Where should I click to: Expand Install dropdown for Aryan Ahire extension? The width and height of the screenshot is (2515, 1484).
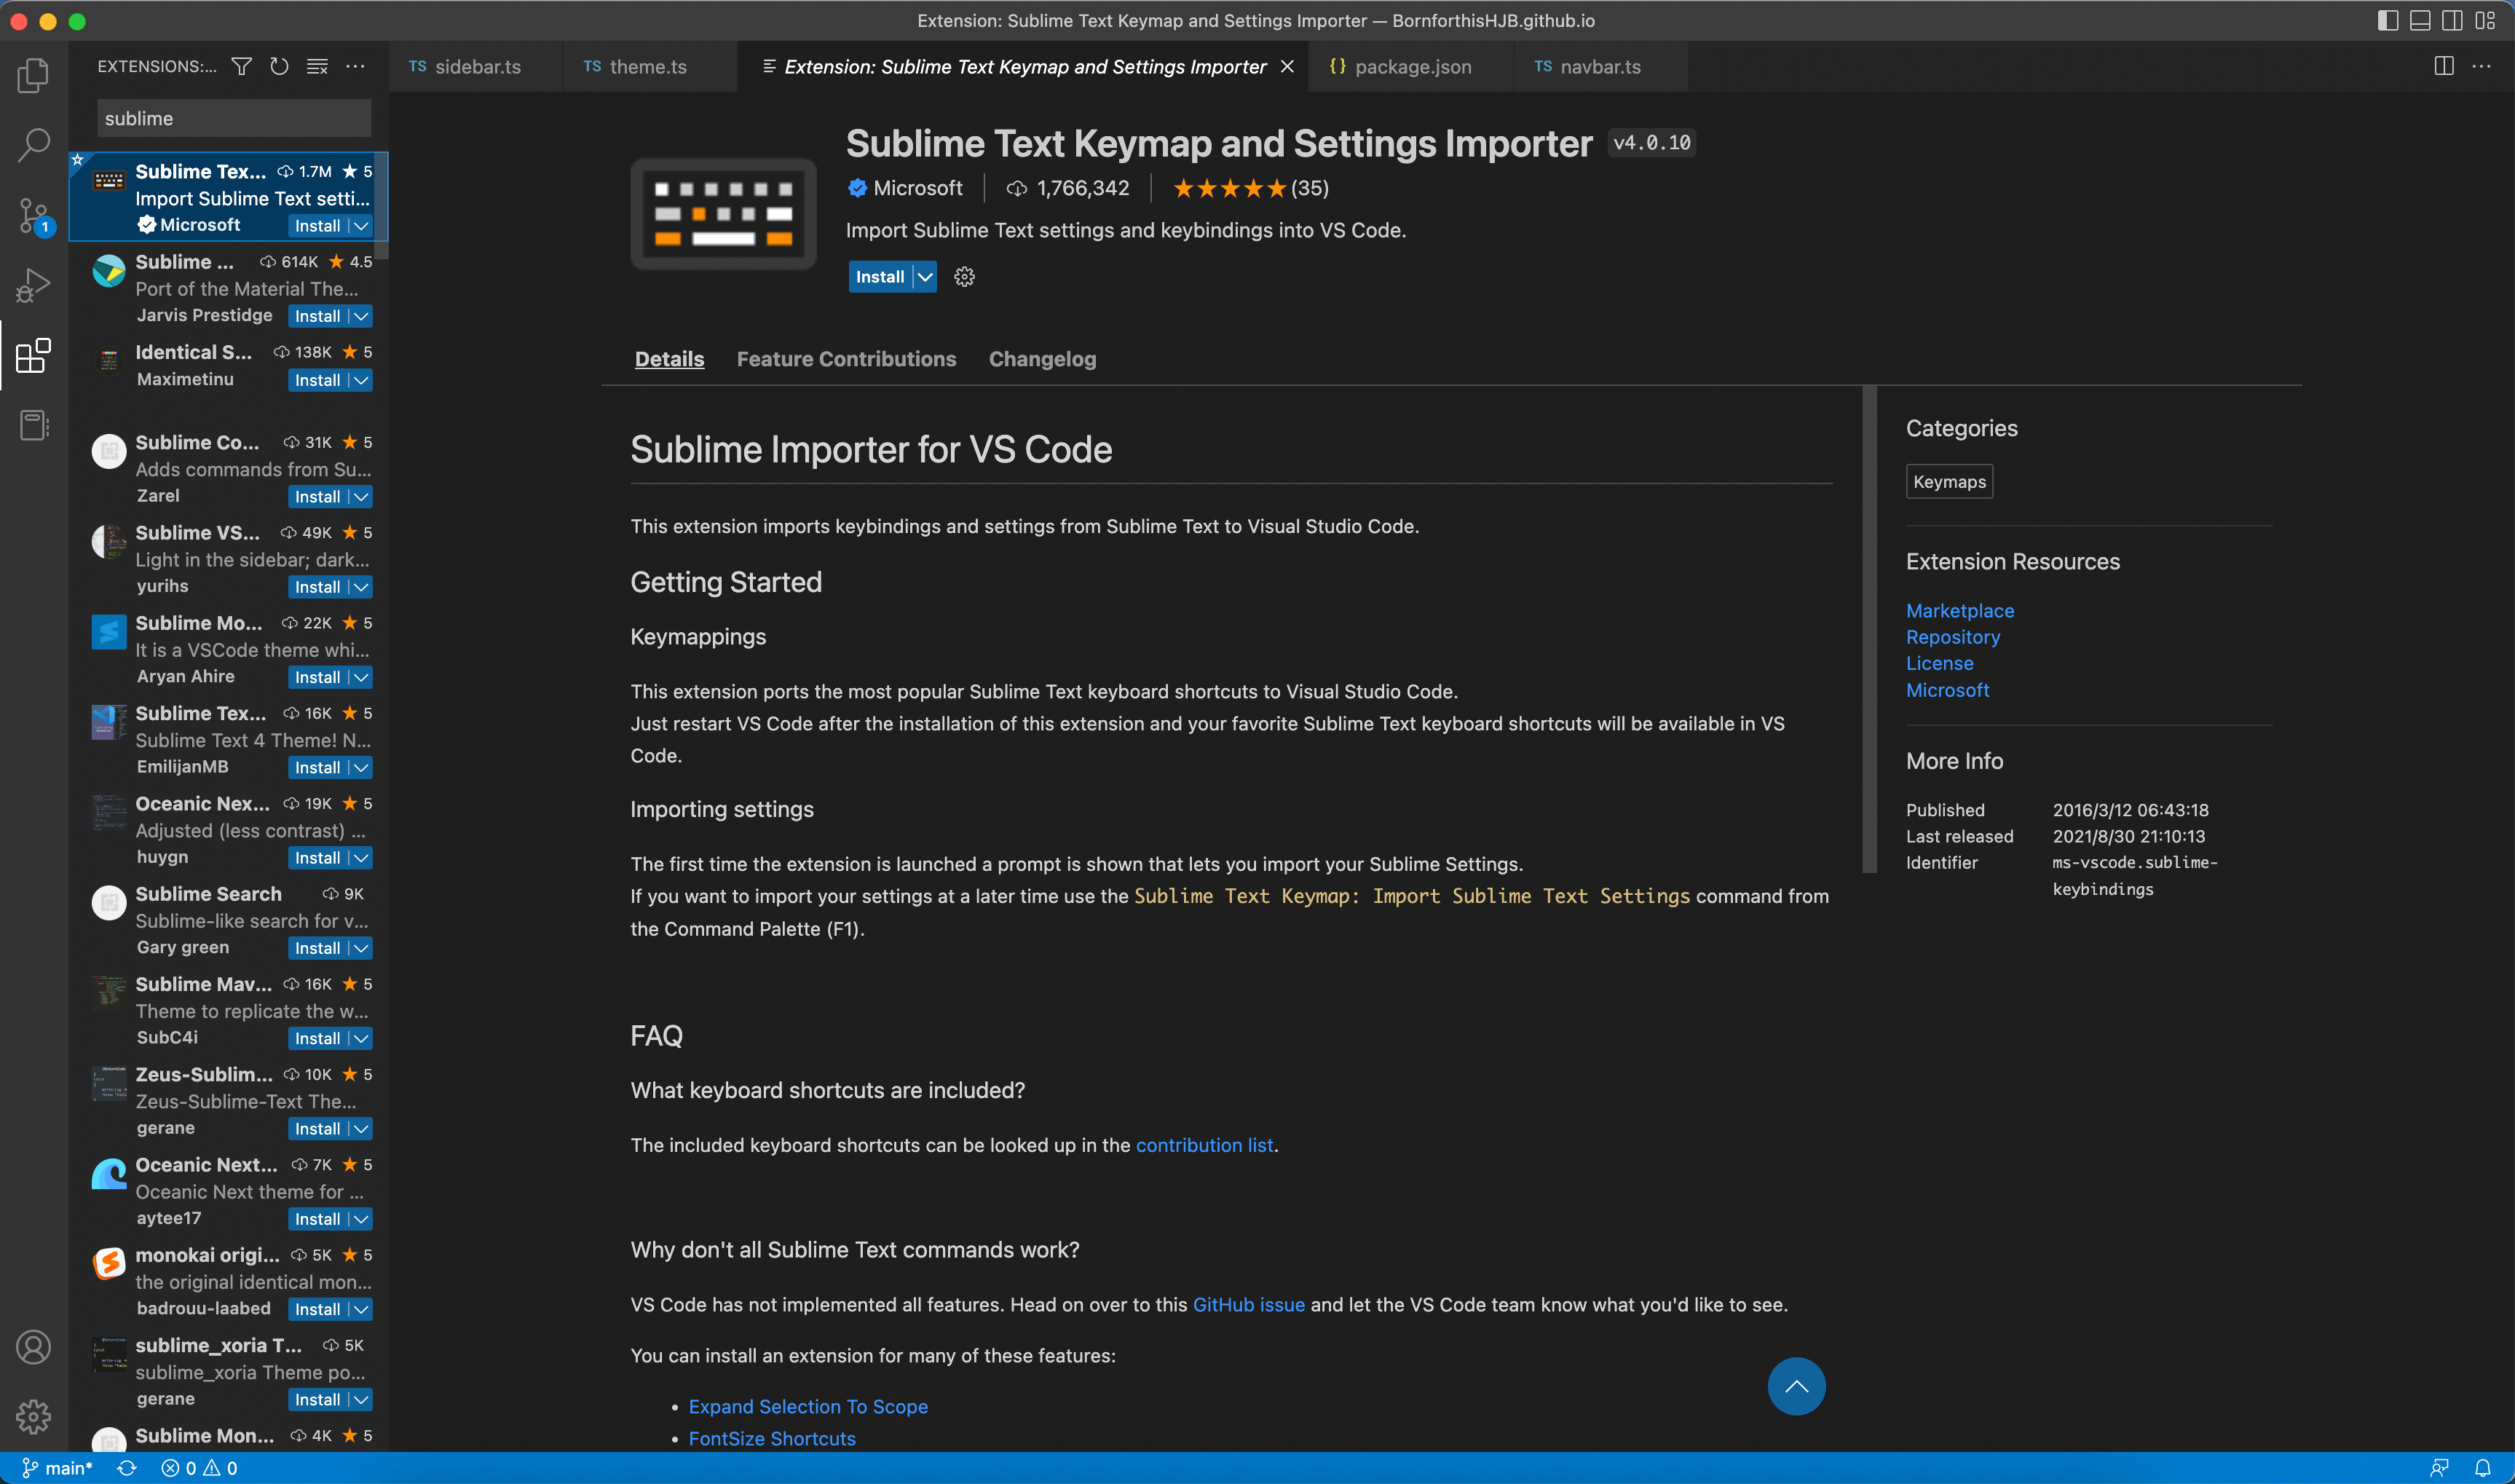point(361,677)
